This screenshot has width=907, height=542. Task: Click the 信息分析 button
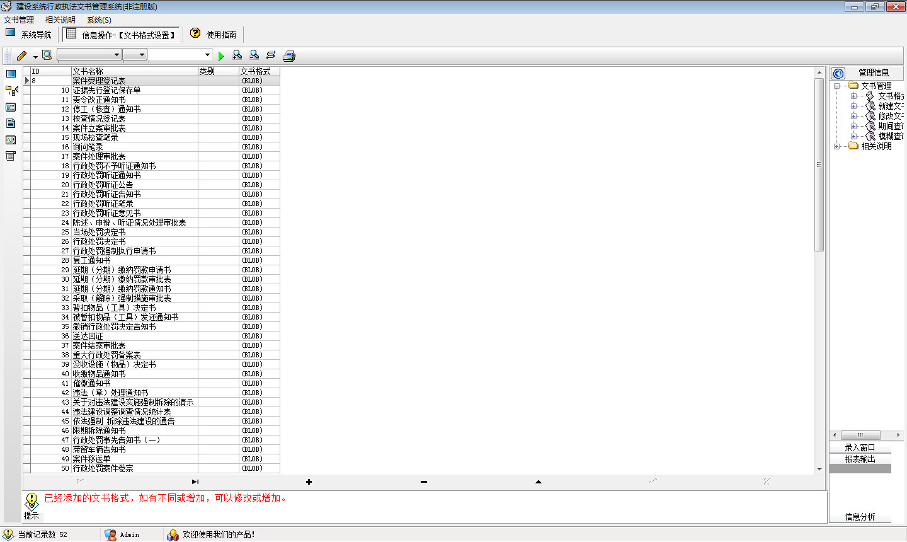click(x=860, y=517)
